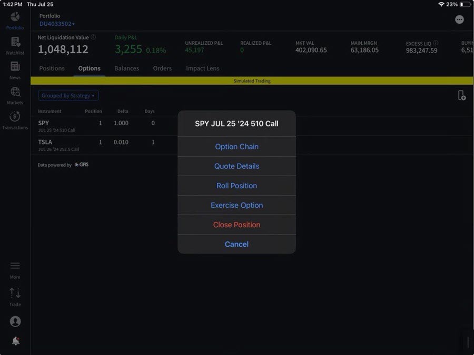Open the order ticket icon above positions list
This screenshot has width=474, height=355.
461,95
